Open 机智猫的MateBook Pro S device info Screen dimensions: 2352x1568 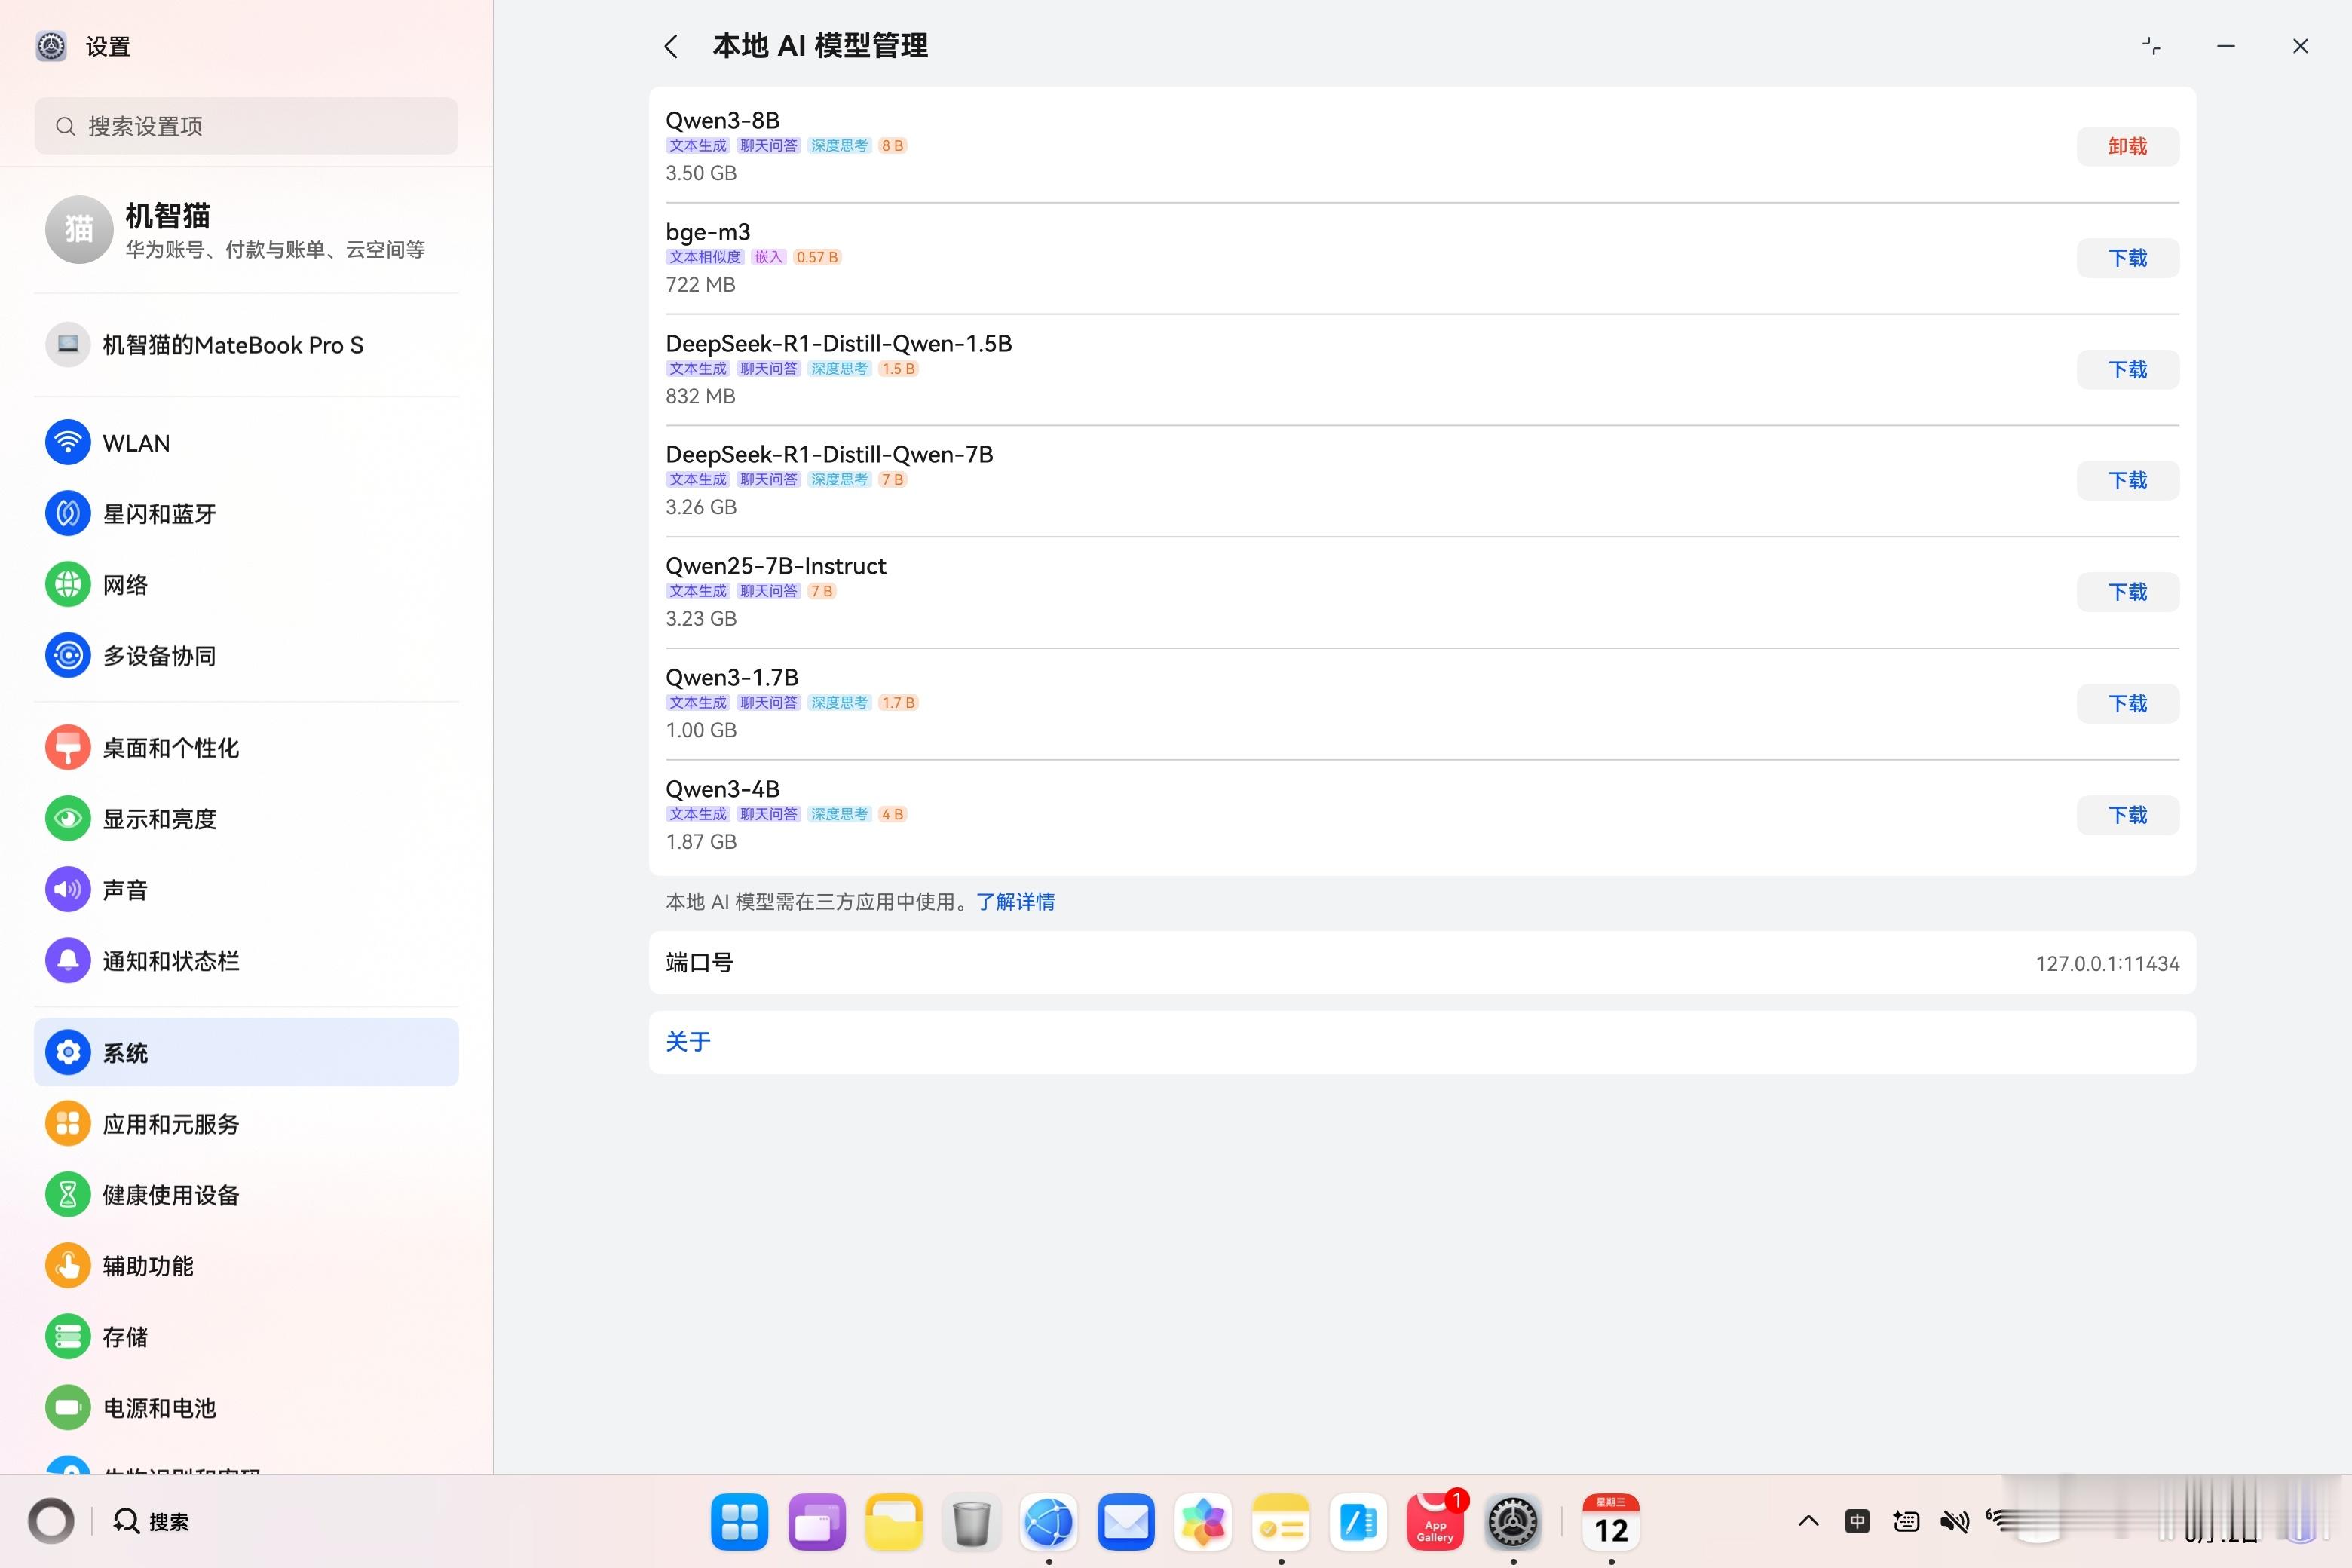pos(246,345)
